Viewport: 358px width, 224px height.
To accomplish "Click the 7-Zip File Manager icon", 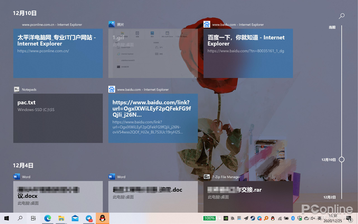I will 207,177.
